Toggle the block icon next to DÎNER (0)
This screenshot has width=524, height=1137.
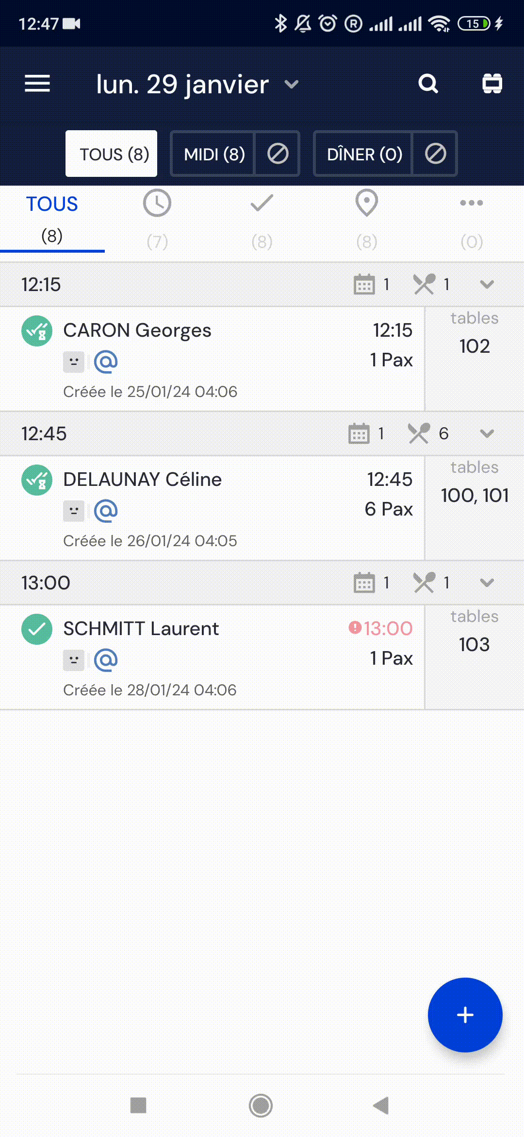[x=435, y=154]
